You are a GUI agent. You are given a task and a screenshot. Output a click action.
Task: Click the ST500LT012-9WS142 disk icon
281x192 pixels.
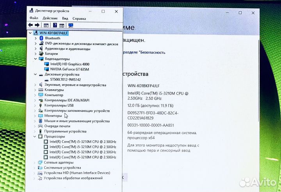pos(46,80)
